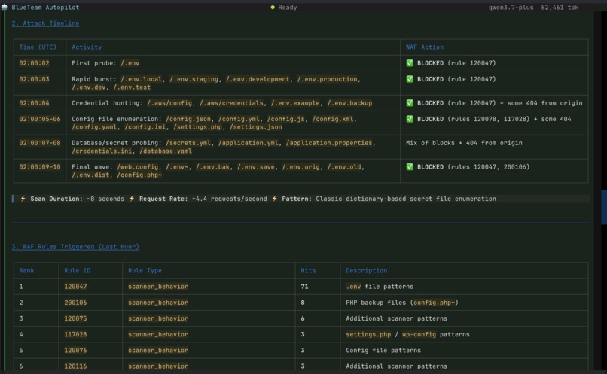The height and width of the screenshot is (374, 607).
Task: Select the '02:00:02' time cell
Action: click(34, 63)
